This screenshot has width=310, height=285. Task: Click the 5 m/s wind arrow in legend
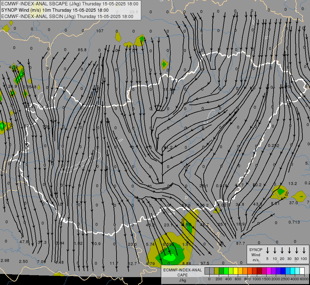pyautogui.click(x=268, y=250)
